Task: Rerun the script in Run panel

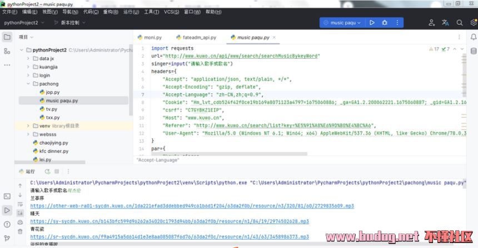Action: coord(47,171)
